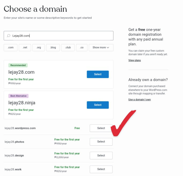The image size is (183, 176).
Task: Click the Recommended green badge
Action: click(x=18, y=65)
